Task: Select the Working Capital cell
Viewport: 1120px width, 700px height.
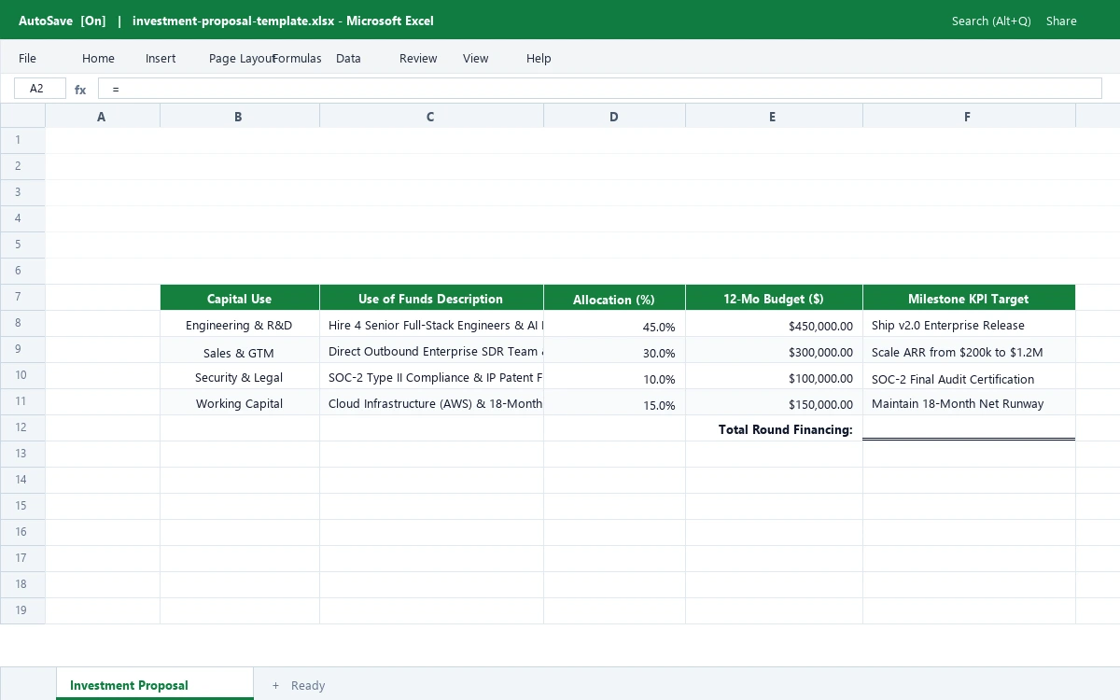Action: (239, 402)
